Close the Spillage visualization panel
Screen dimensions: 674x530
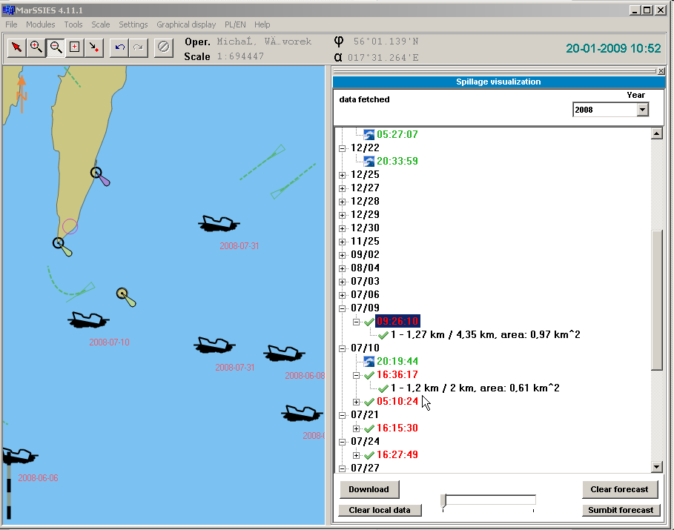tap(661, 71)
